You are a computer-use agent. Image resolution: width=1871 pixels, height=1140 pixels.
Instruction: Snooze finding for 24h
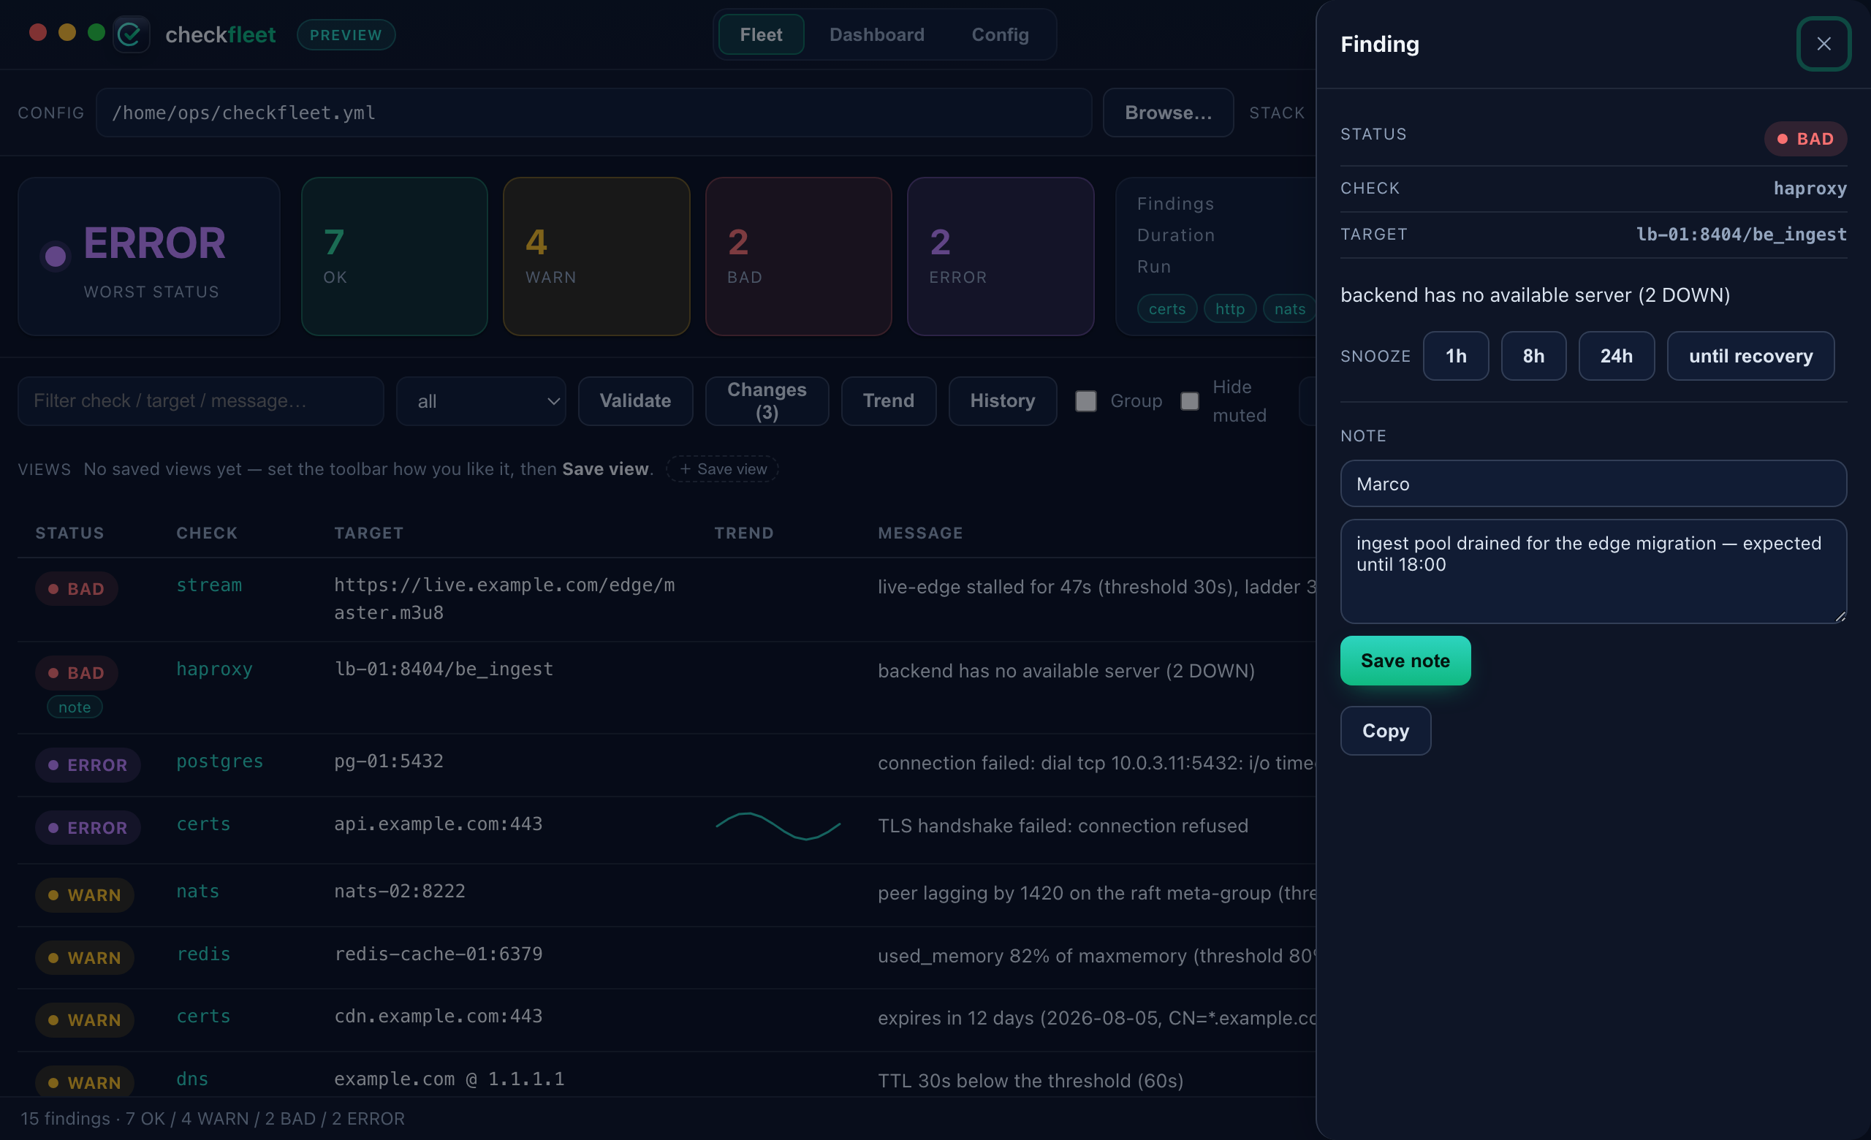[1616, 356]
